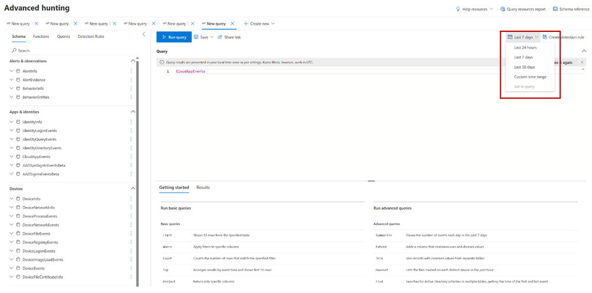Switch to the Queries tab
This screenshot has width=592, height=293.
63,37
